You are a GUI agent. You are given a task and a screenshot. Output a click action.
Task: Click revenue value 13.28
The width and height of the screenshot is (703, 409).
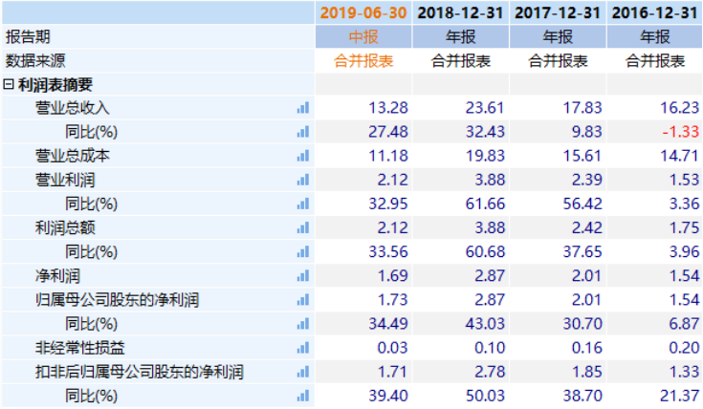tap(388, 108)
